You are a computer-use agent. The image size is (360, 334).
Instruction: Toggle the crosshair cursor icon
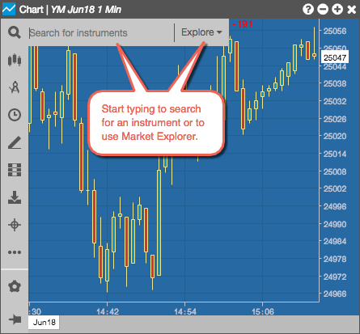pyautogui.click(x=15, y=225)
